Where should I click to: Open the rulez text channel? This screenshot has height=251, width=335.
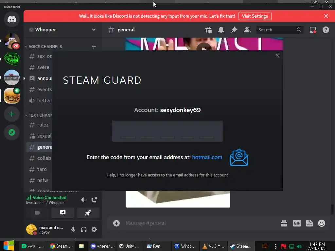click(39, 125)
